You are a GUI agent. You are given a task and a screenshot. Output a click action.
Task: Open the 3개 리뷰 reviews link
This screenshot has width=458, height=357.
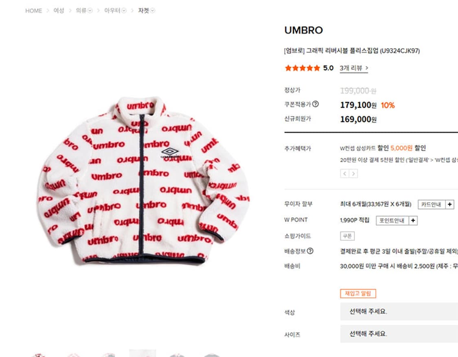354,68
